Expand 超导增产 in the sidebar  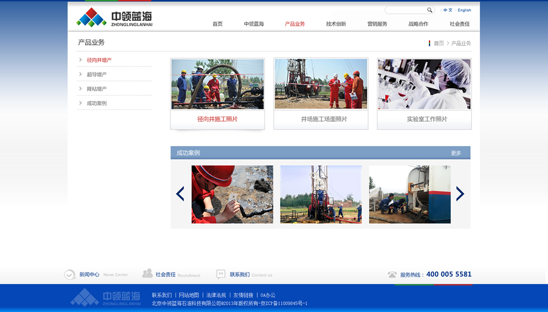96,74
